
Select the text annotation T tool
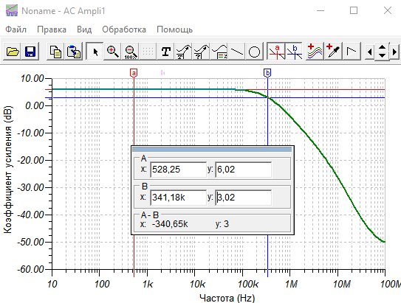click(x=166, y=52)
